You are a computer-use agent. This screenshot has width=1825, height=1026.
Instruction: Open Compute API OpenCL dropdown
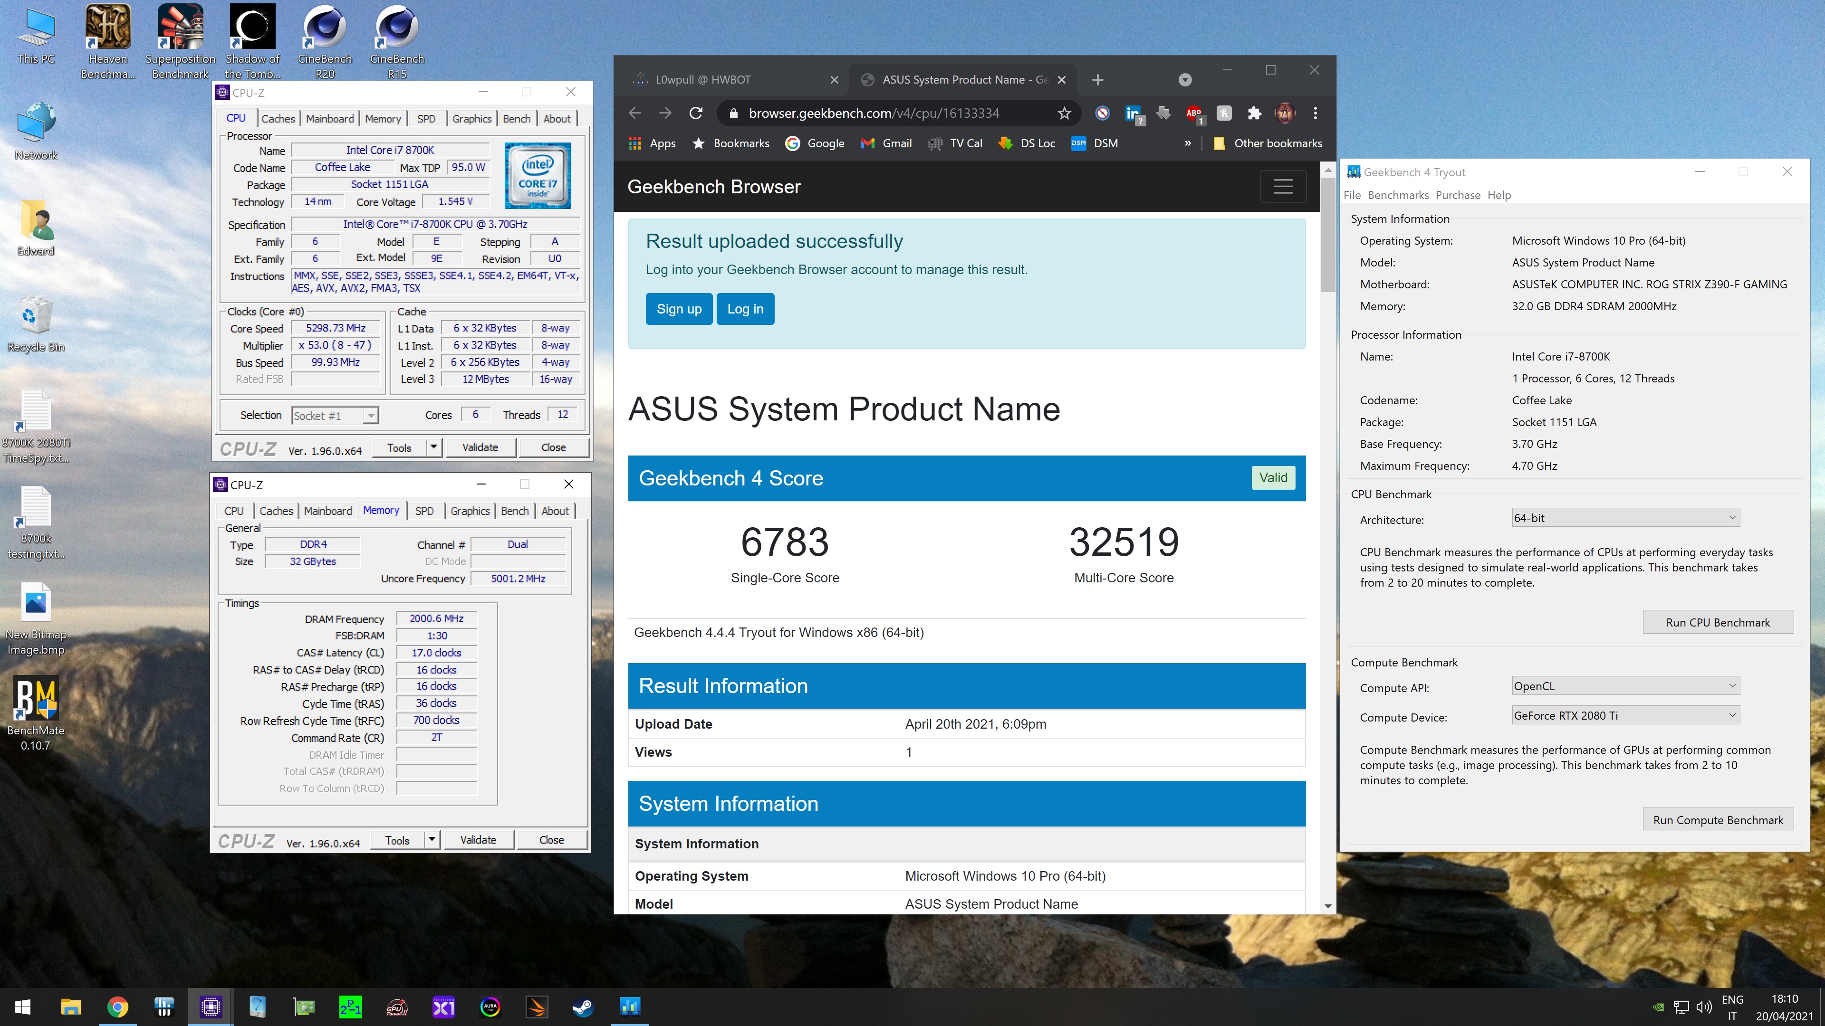1625,685
